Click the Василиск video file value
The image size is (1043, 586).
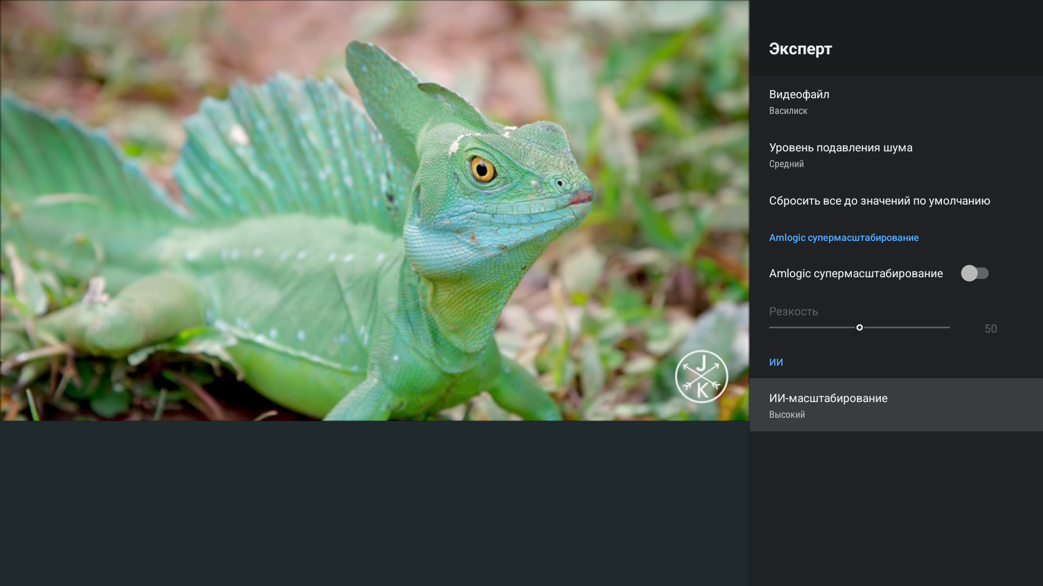[788, 111]
